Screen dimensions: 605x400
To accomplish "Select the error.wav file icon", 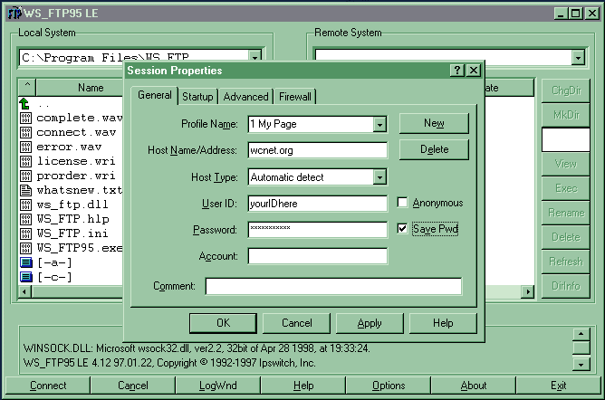I will click(26, 147).
